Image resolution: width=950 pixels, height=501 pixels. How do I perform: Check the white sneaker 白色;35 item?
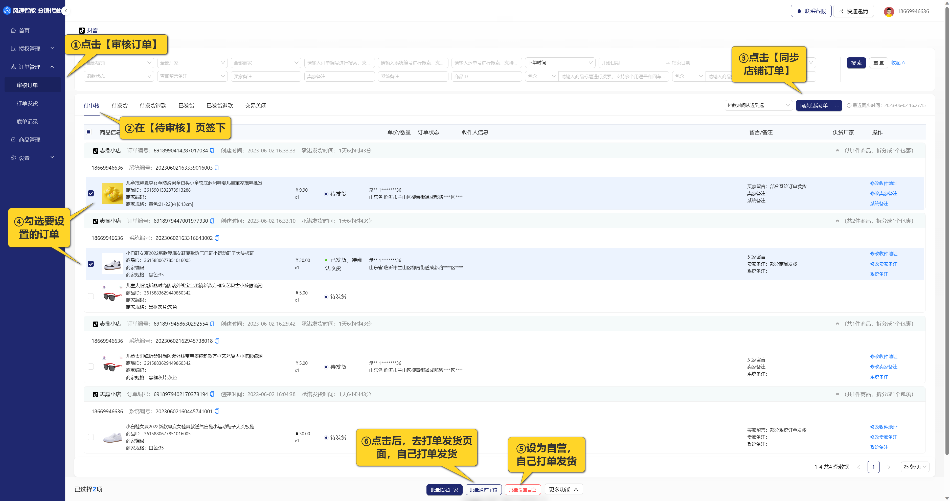click(x=91, y=437)
